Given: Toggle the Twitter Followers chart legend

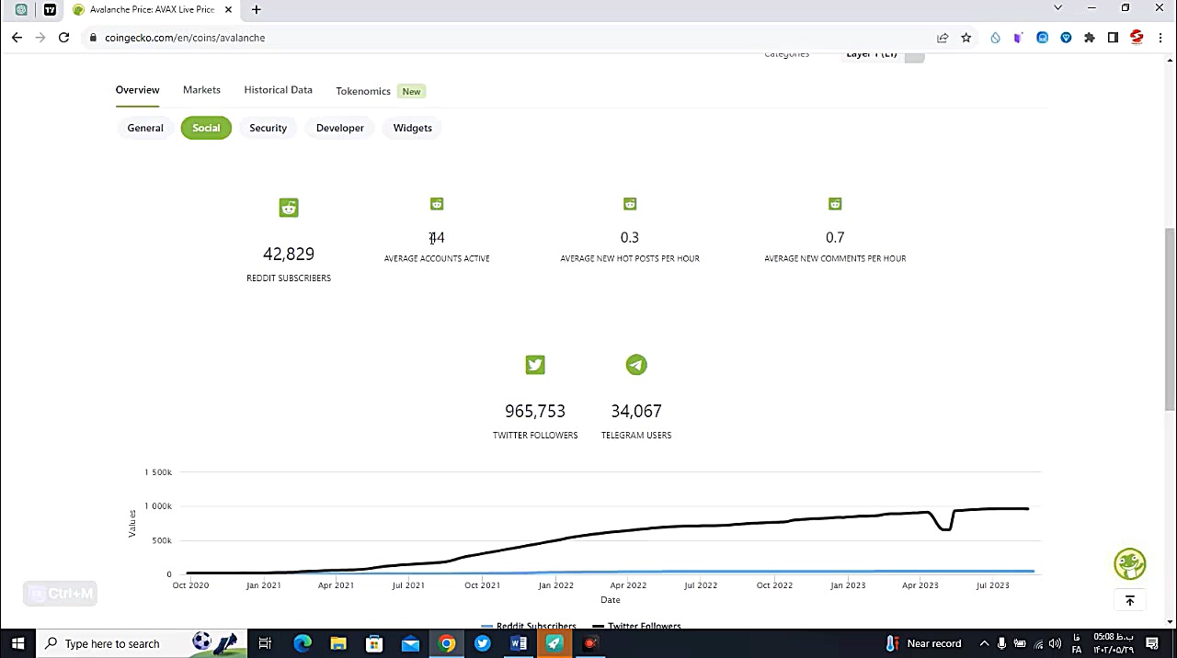Looking at the screenshot, I should [637, 626].
